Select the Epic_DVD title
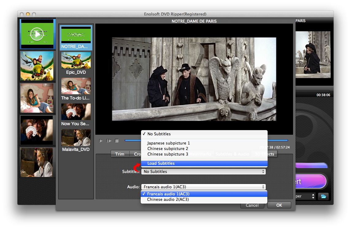This screenshot has width=351, height=229. click(x=76, y=63)
